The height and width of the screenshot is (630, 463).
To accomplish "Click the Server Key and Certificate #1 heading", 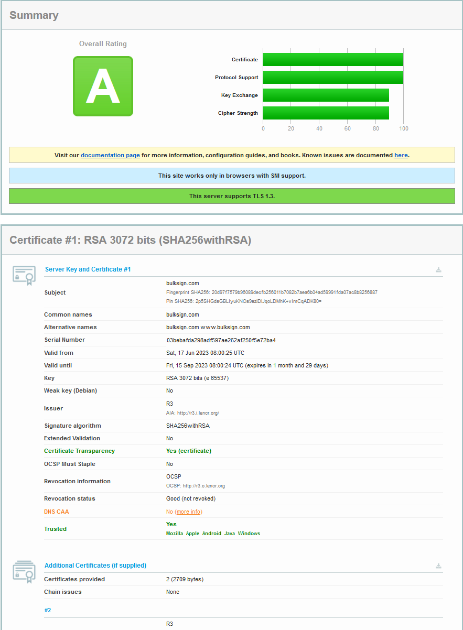I will tap(88, 269).
